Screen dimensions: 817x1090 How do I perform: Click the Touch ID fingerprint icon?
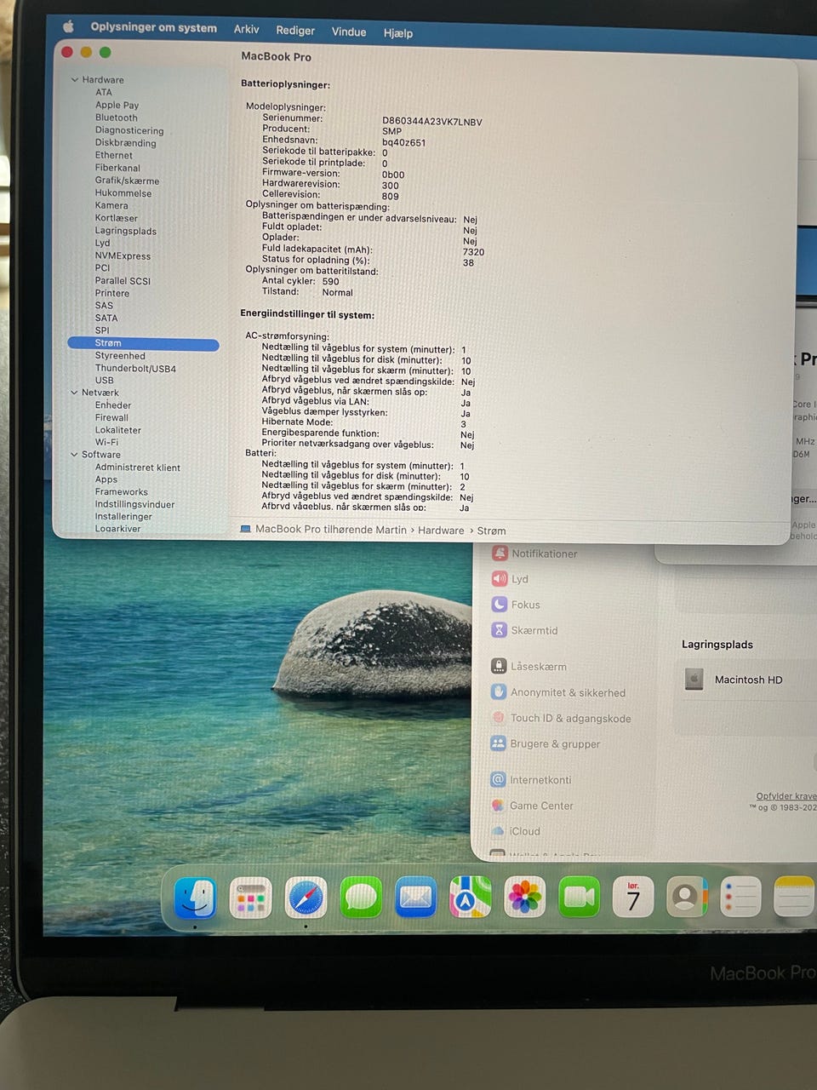tap(499, 718)
